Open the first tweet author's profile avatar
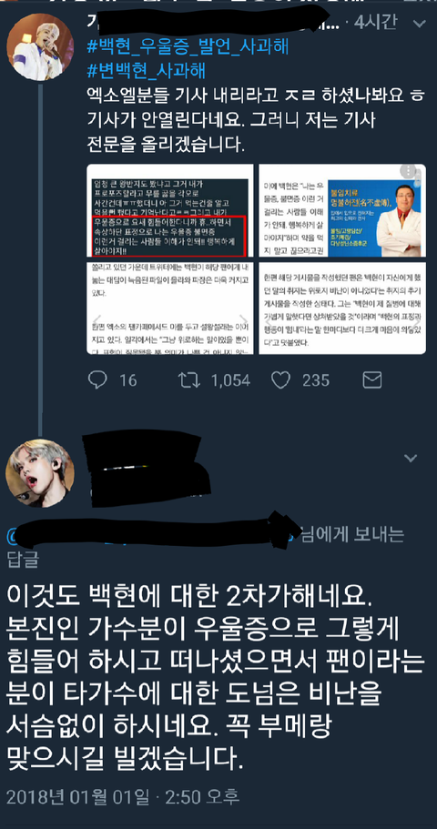 40,46
